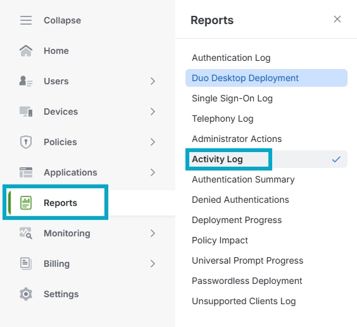This screenshot has width=357, height=327.
Task: Open the Unsupported Clients Log report
Action: coord(244,301)
